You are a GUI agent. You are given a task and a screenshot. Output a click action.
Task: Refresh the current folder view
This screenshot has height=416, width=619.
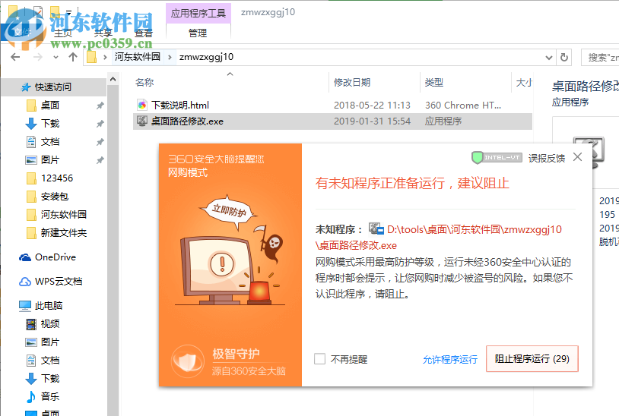564,58
